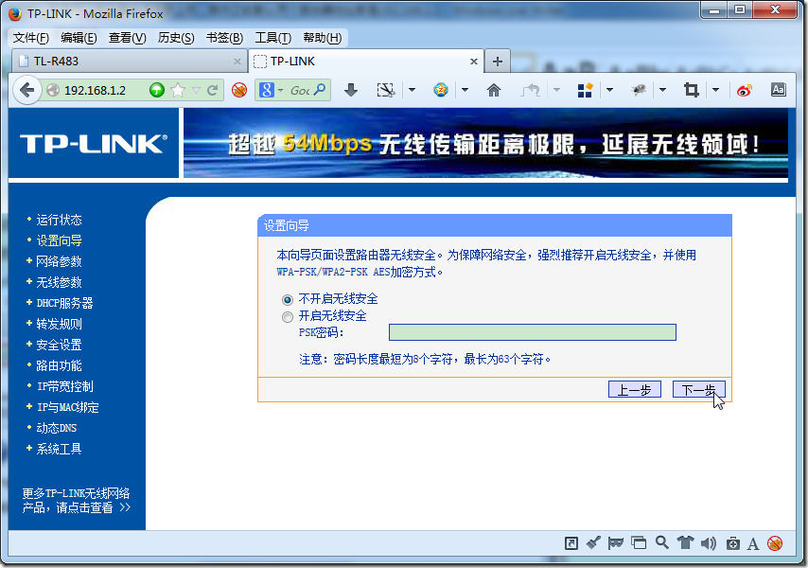The image size is (808, 568).
Task: Open the 帮助(H) menu
Action: pyautogui.click(x=322, y=38)
